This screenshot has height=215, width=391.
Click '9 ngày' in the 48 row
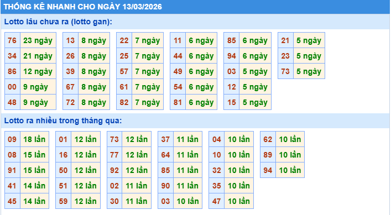coord(38,102)
